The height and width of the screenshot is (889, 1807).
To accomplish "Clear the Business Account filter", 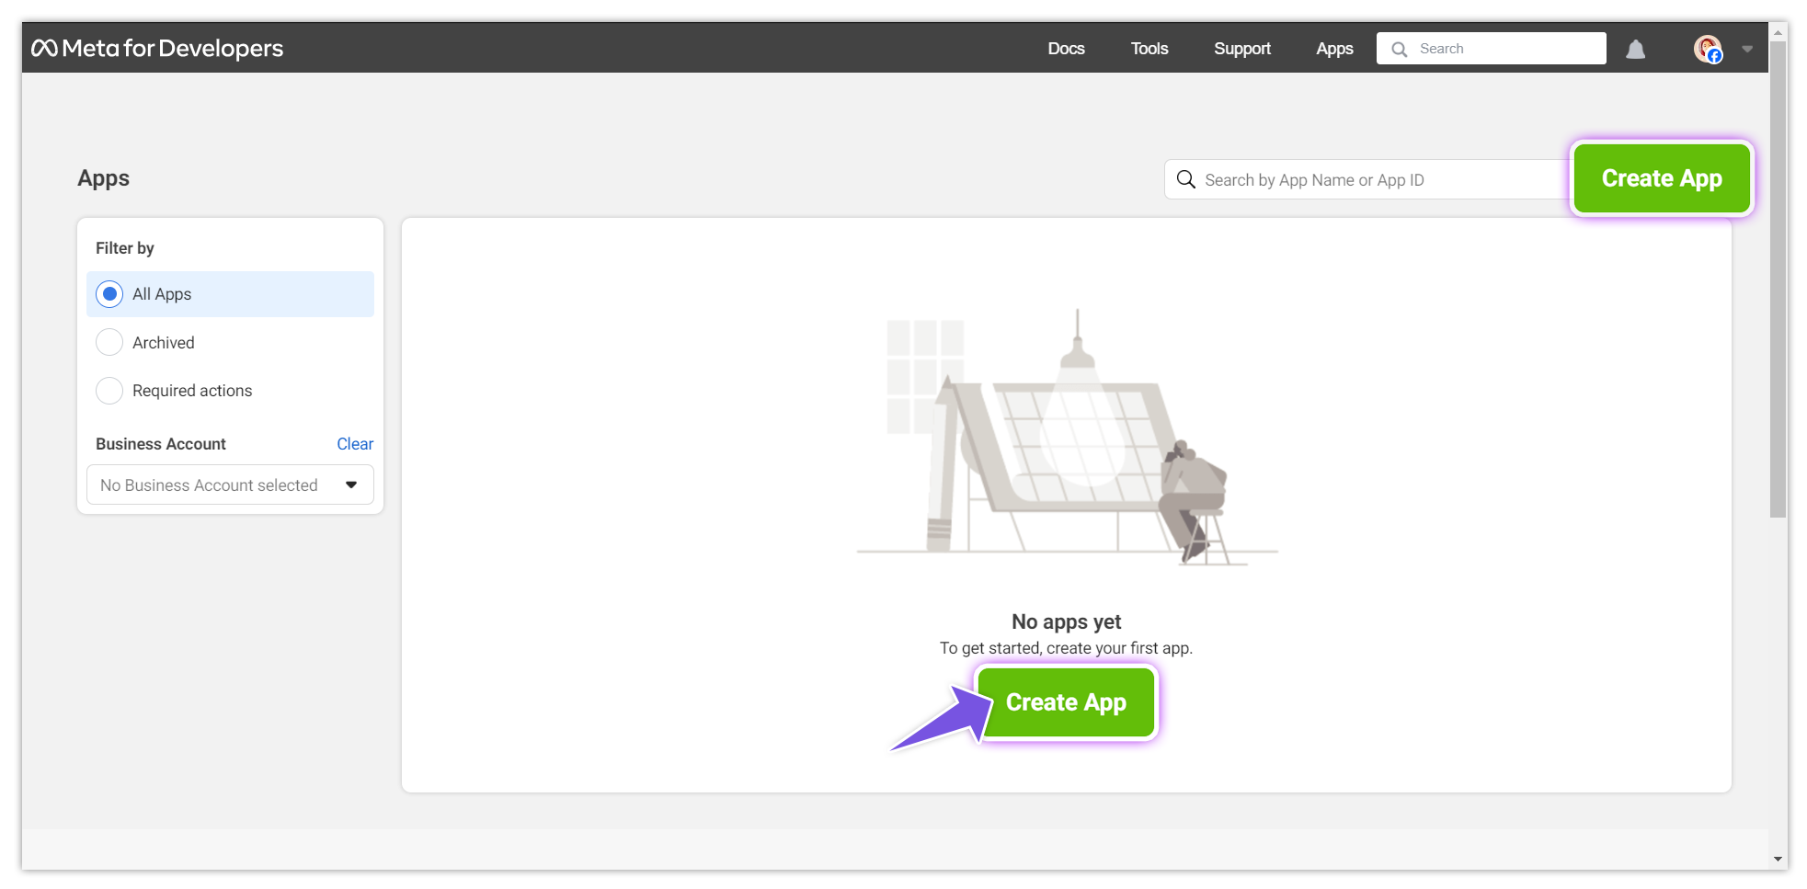I will click(355, 443).
